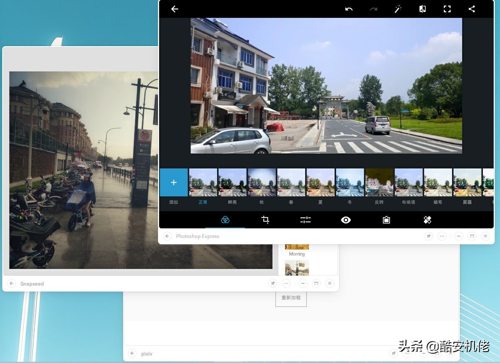Select the red-eye correction eye icon
The image size is (500, 363).
point(346,220)
